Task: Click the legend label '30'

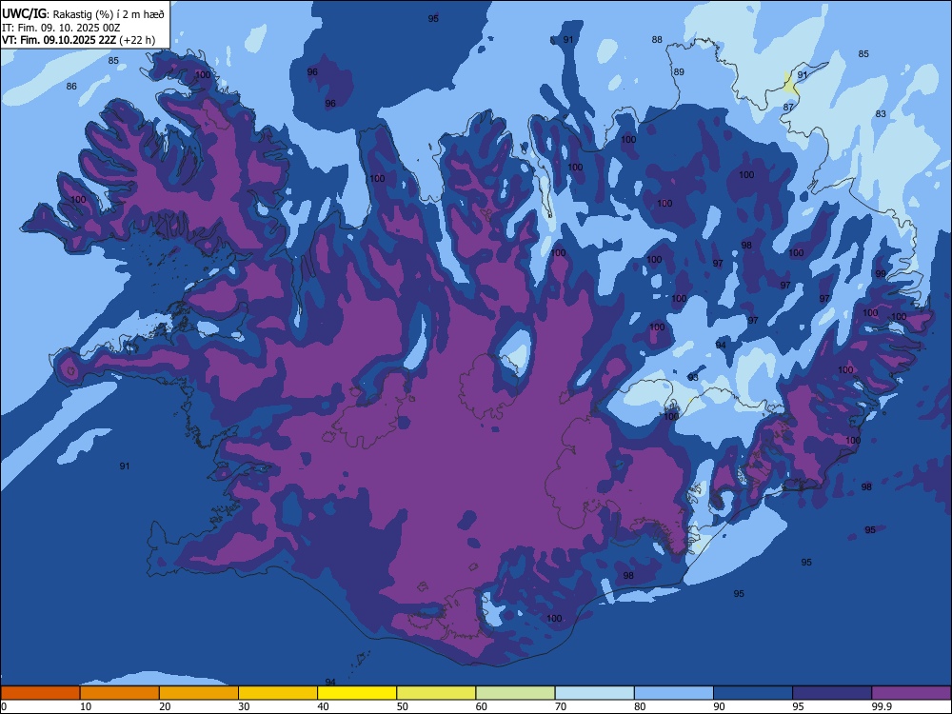Action: click(x=244, y=706)
